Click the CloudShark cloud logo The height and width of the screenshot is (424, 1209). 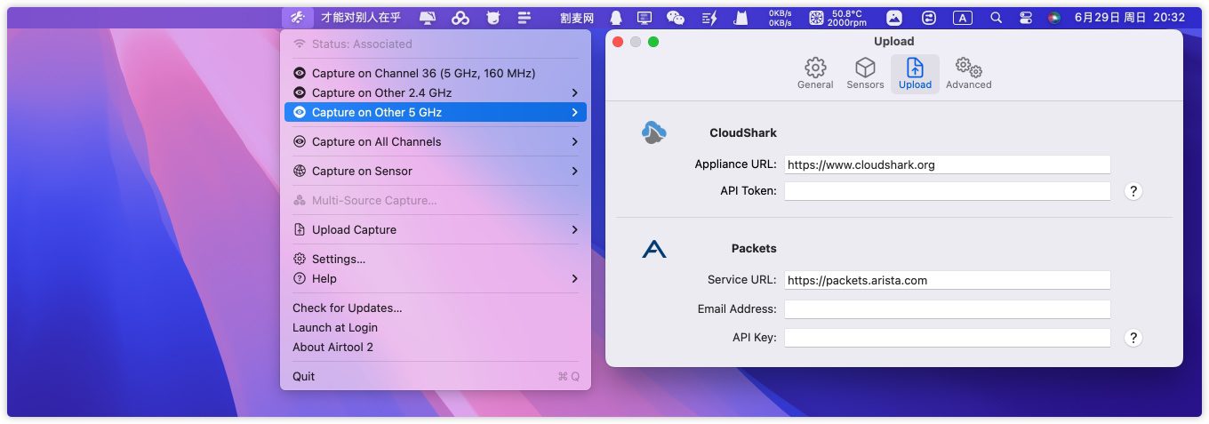coord(654,132)
